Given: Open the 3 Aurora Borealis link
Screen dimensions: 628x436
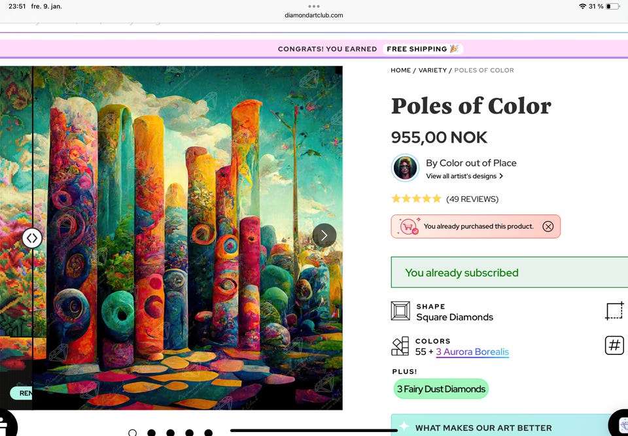Looking at the screenshot, I should point(472,352).
